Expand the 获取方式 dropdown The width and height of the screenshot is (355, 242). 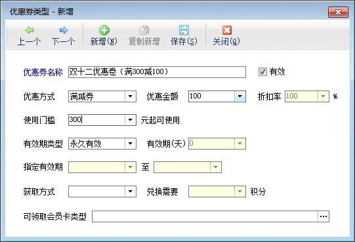(x=130, y=192)
